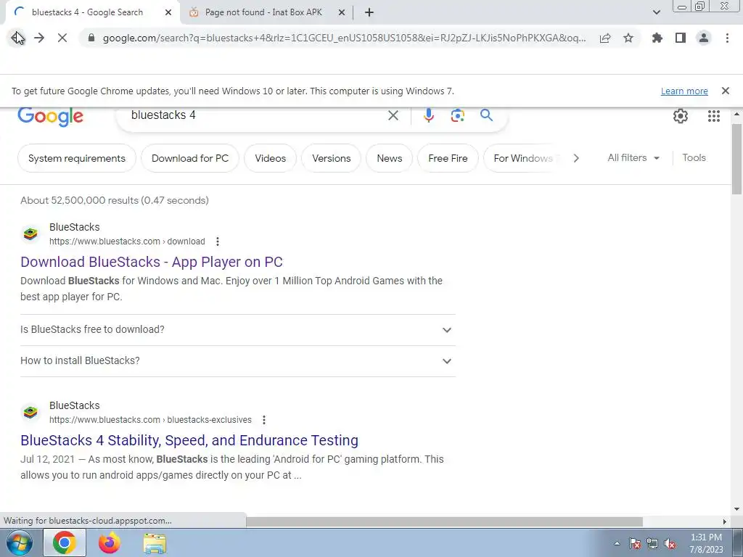The image size is (743, 557).
Task: Select the 'For Windows' chip
Action: point(523,158)
